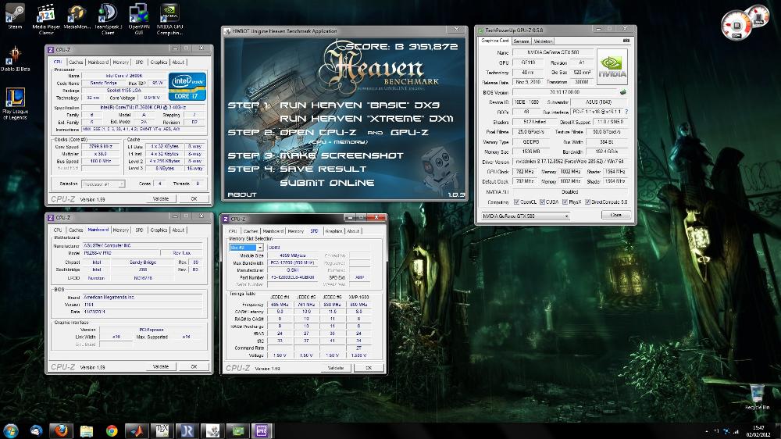Open the Windows Start menu orb
Viewport: 781px width, 439px height.
pos(10,430)
